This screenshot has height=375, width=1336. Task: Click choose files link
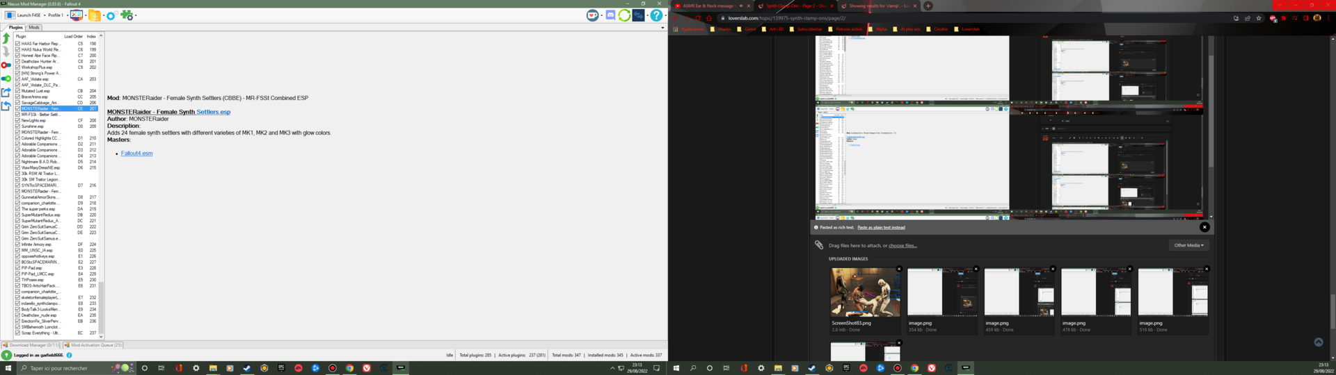[x=902, y=246]
